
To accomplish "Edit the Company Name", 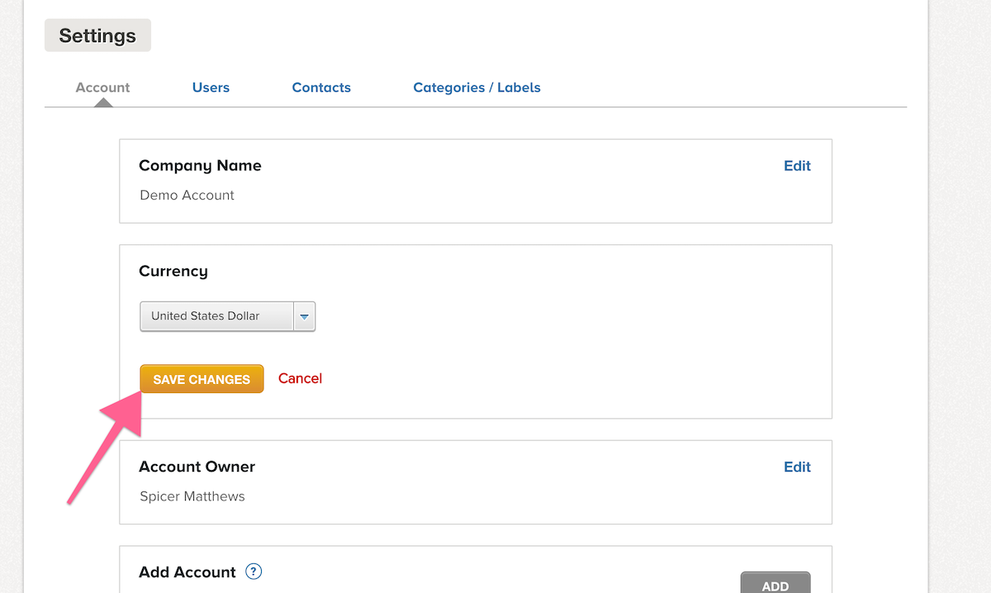I will 797,166.
